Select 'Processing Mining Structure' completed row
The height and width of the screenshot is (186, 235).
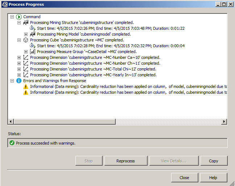tap(82, 23)
